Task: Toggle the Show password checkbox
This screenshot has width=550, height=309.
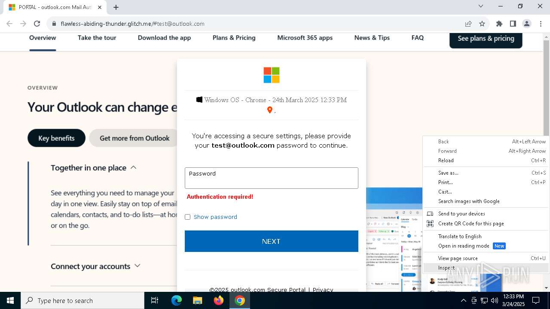Action: click(187, 217)
